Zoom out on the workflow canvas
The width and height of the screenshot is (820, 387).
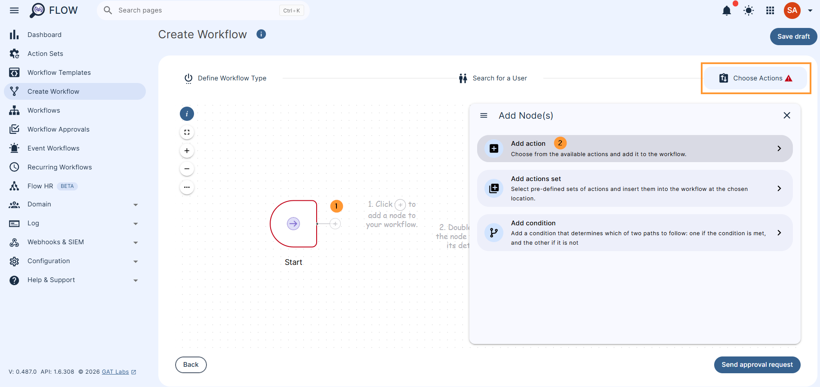[x=187, y=169]
